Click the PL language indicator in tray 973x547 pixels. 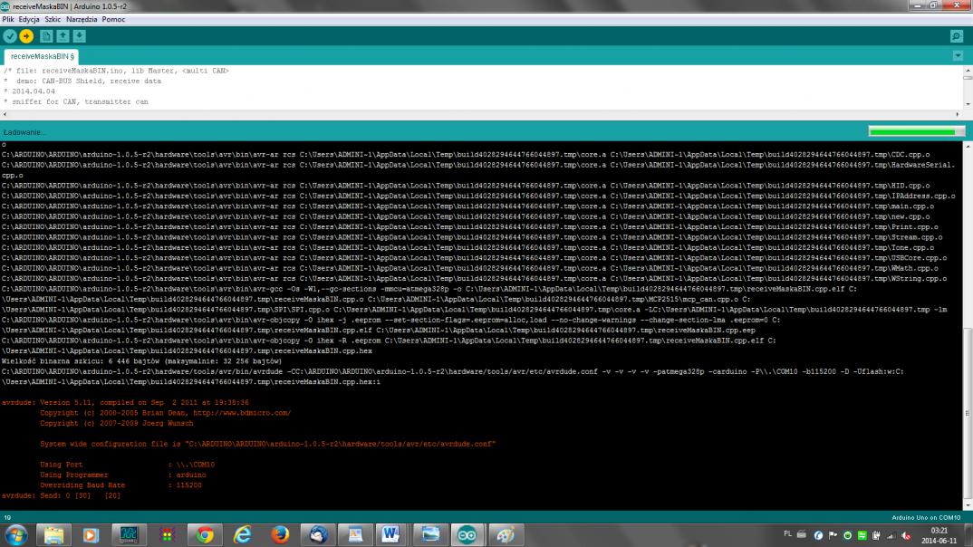point(787,534)
